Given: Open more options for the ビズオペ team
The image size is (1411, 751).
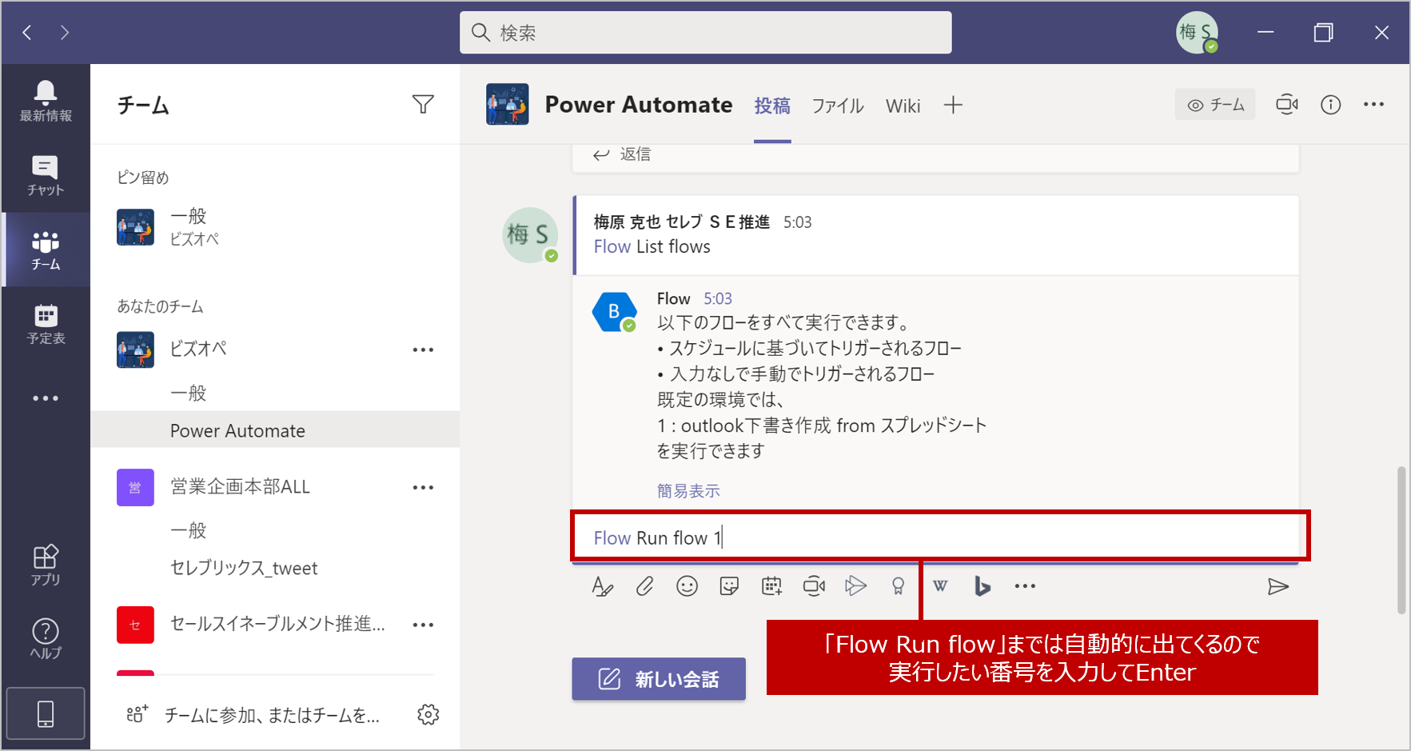Looking at the screenshot, I should tap(423, 350).
